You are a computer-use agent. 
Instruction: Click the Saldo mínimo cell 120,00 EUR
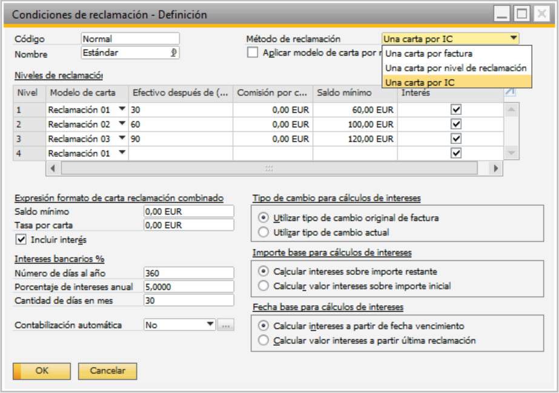(355, 139)
